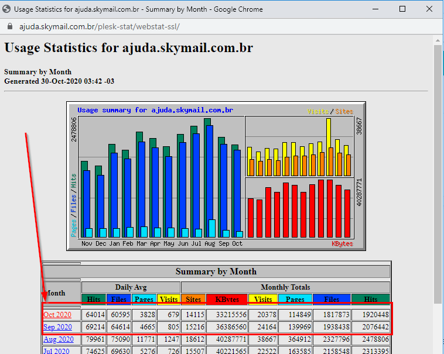Click the Generated 30-Oct-2020 timestamp line
Viewport: 444px width, 354px height.
(x=59, y=81)
